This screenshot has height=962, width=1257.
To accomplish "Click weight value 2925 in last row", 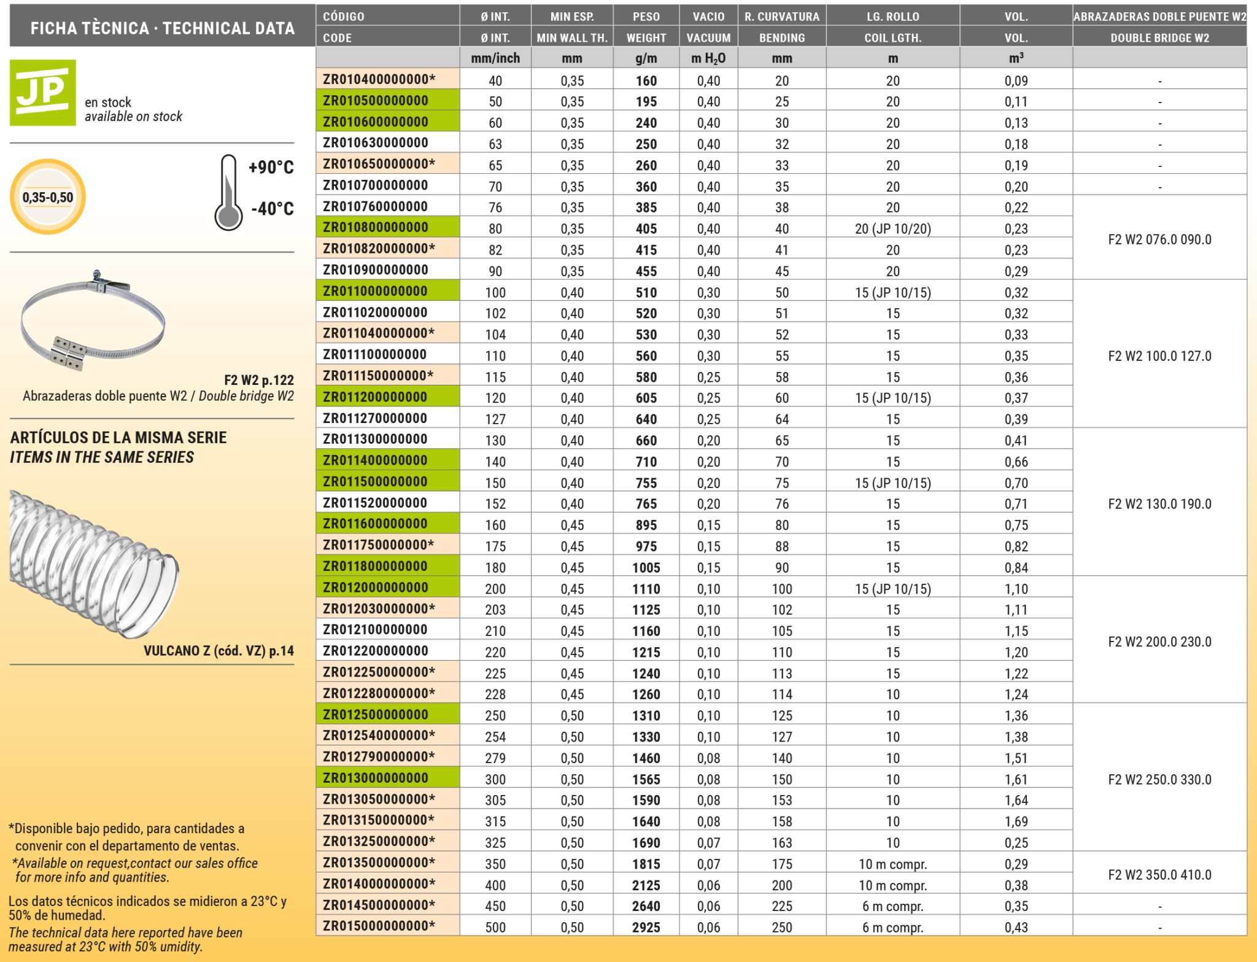I will tap(646, 927).
